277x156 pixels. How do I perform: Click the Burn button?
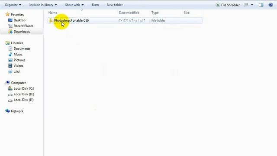[95, 5]
